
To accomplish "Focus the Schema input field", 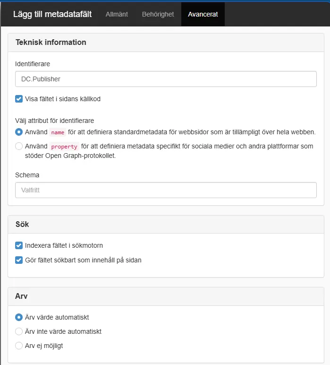I will tap(166, 190).
